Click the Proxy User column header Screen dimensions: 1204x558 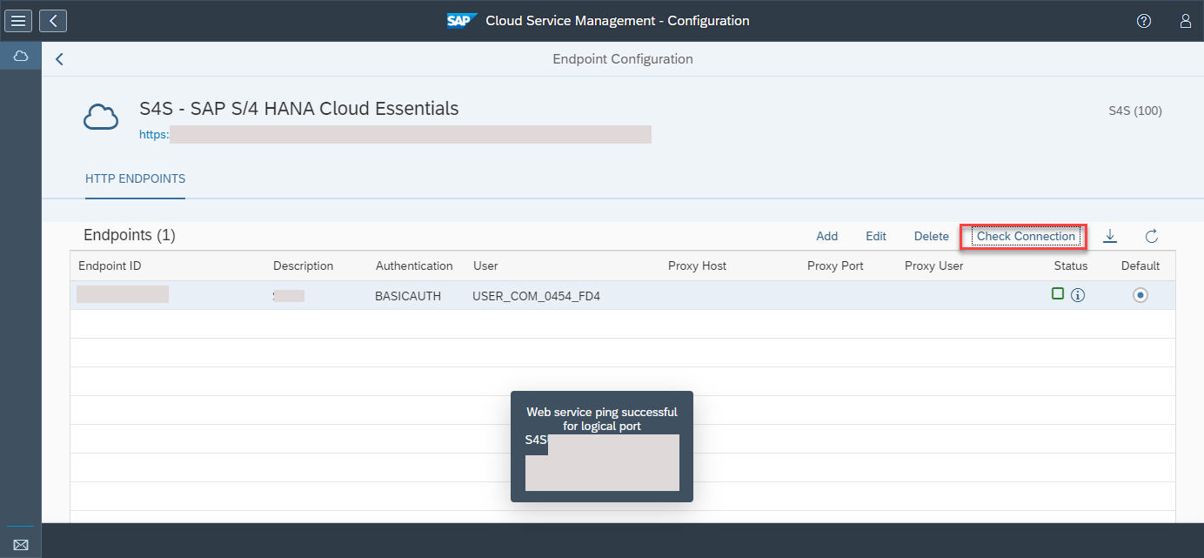tap(933, 266)
